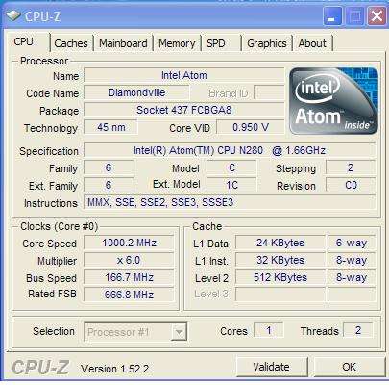The width and height of the screenshot is (389, 385).
Task: Click the Multiplier value x 6.0
Action: pyautogui.click(x=129, y=260)
